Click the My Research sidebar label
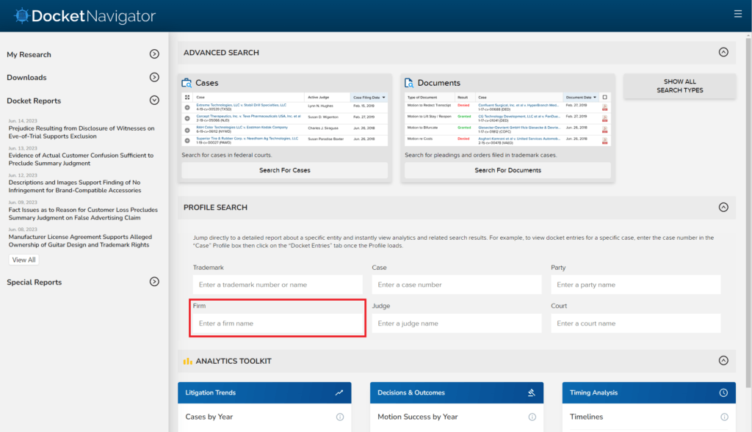Viewport: 752px width, 432px height. click(29, 54)
